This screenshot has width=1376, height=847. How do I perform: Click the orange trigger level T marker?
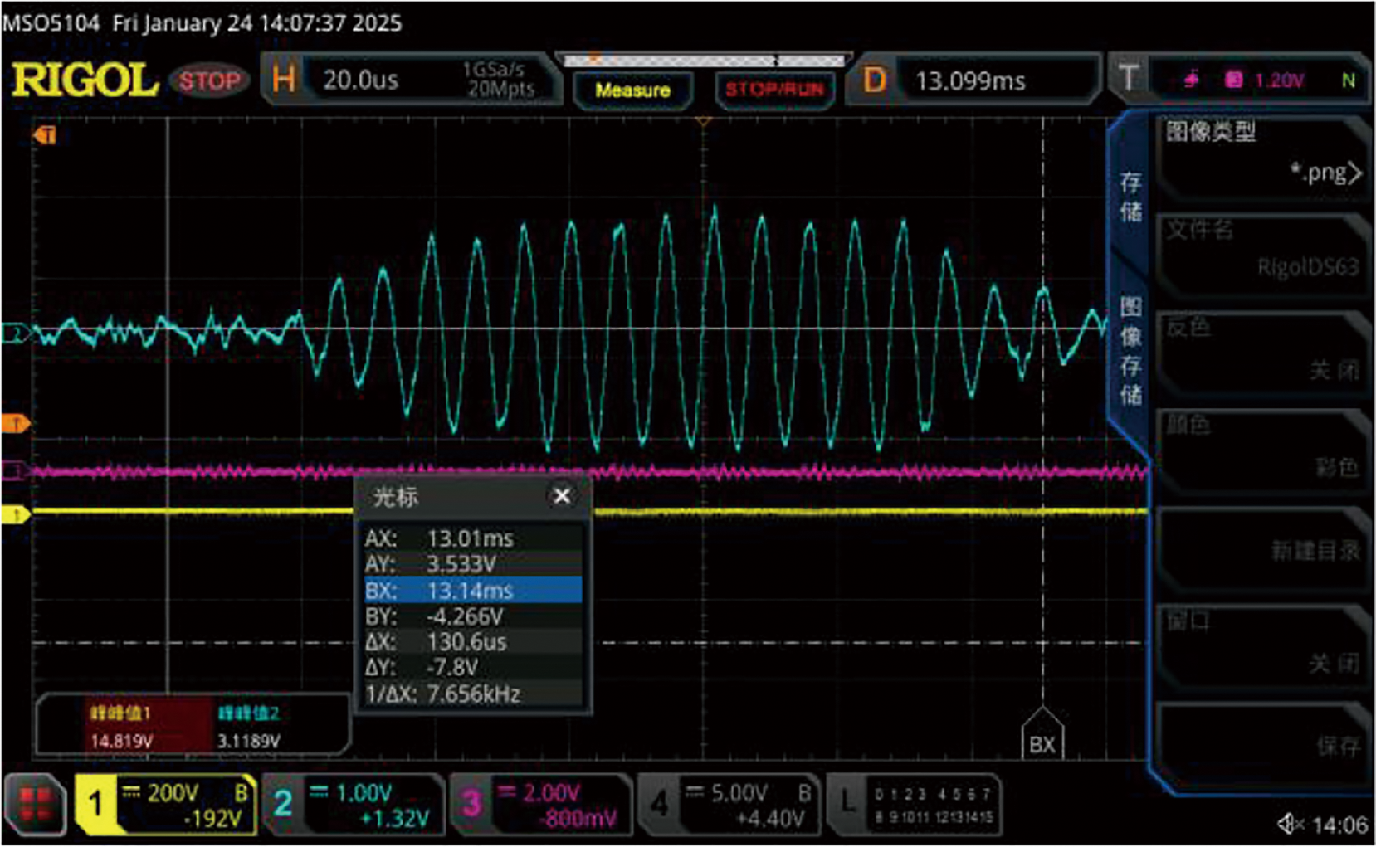tap(17, 424)
